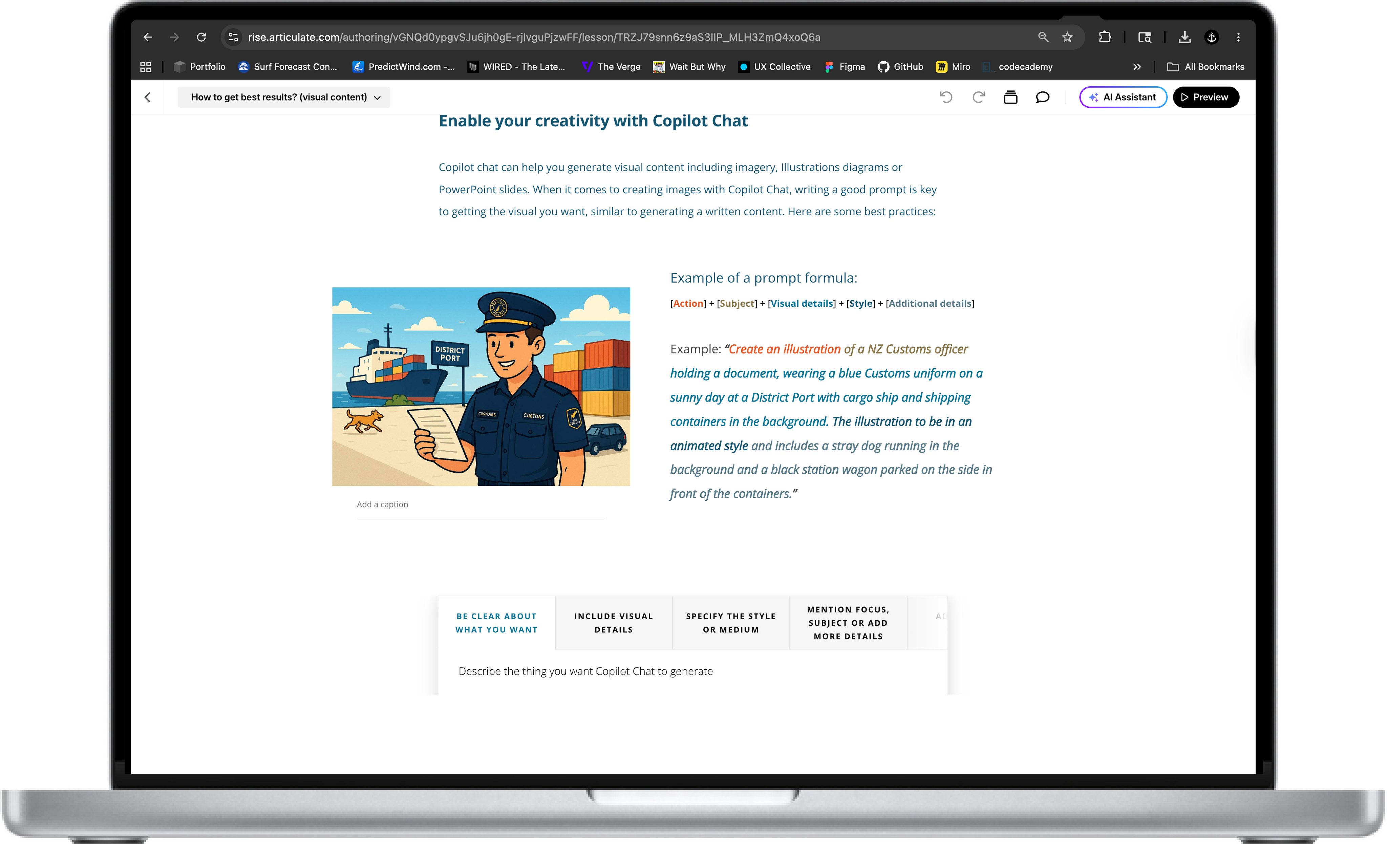Bookmark this page with the star icon

1067,37
